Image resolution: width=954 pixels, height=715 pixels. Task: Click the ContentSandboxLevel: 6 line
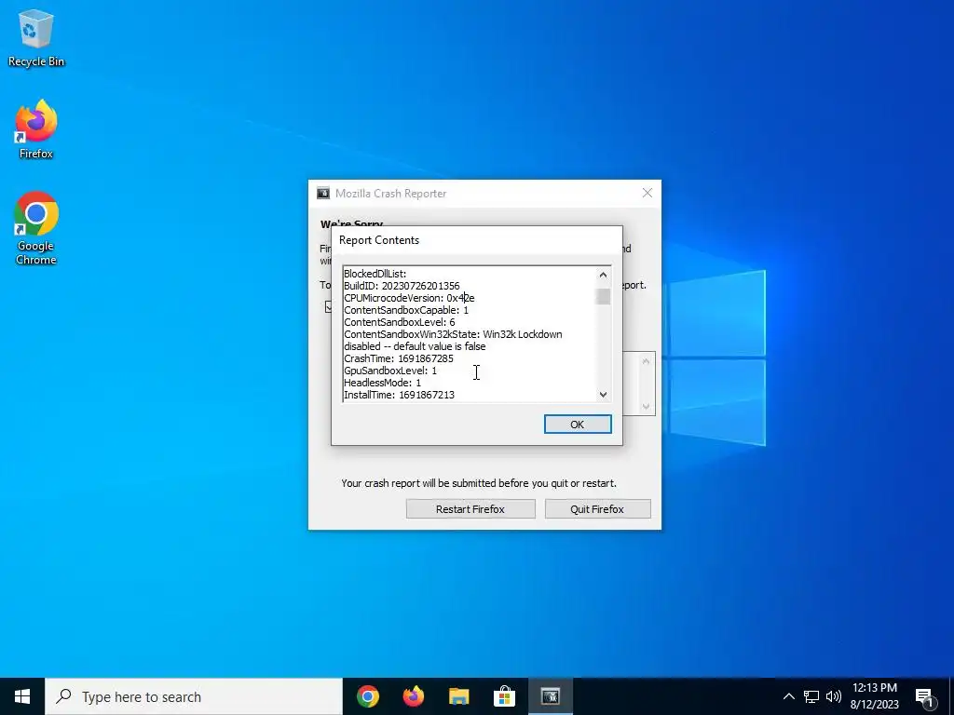click(399, 322)
